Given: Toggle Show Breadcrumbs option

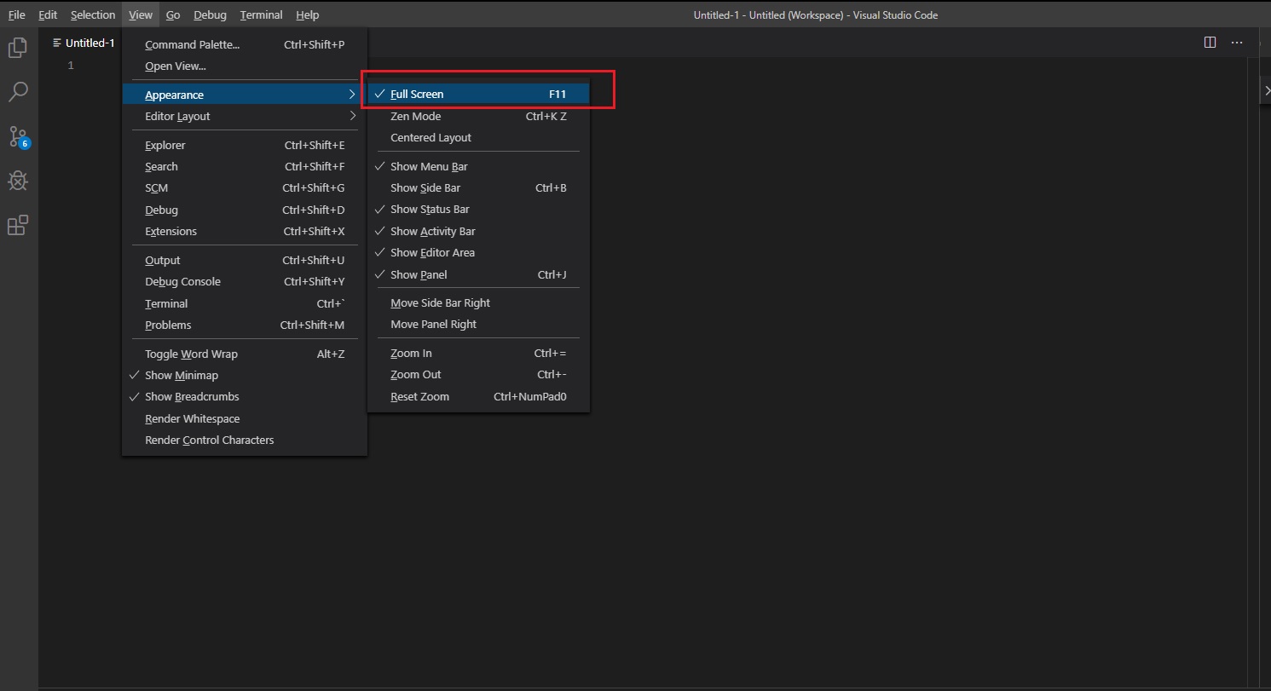Looking at the screenshot, I should click(245, 397).
